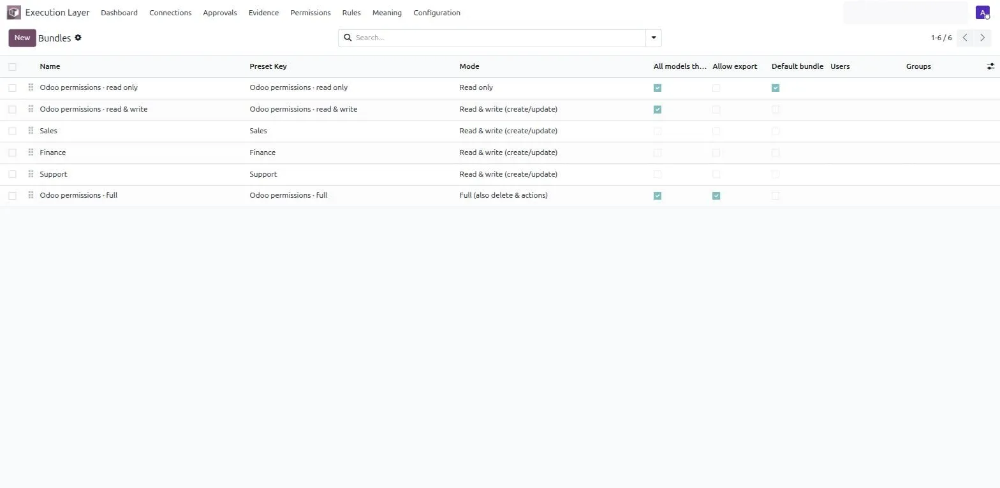This screenshot has width=1000, height=488.
Task: Click the Execution Layer app title
Action: (57, 13)
